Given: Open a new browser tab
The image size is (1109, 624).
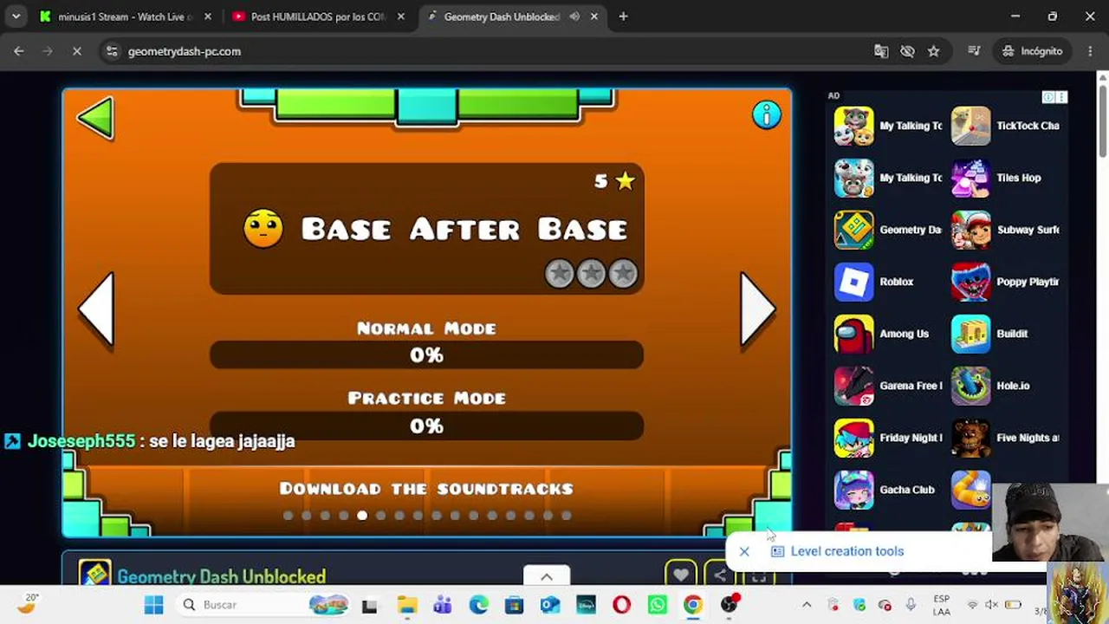Looking at the screenshot, I should click(x=623, y=16).
